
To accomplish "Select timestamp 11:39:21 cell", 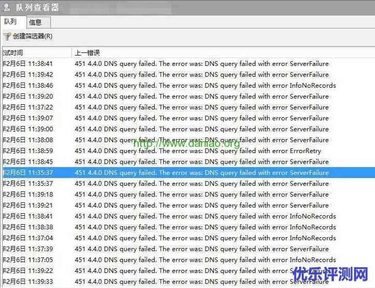I will (28, 205).
